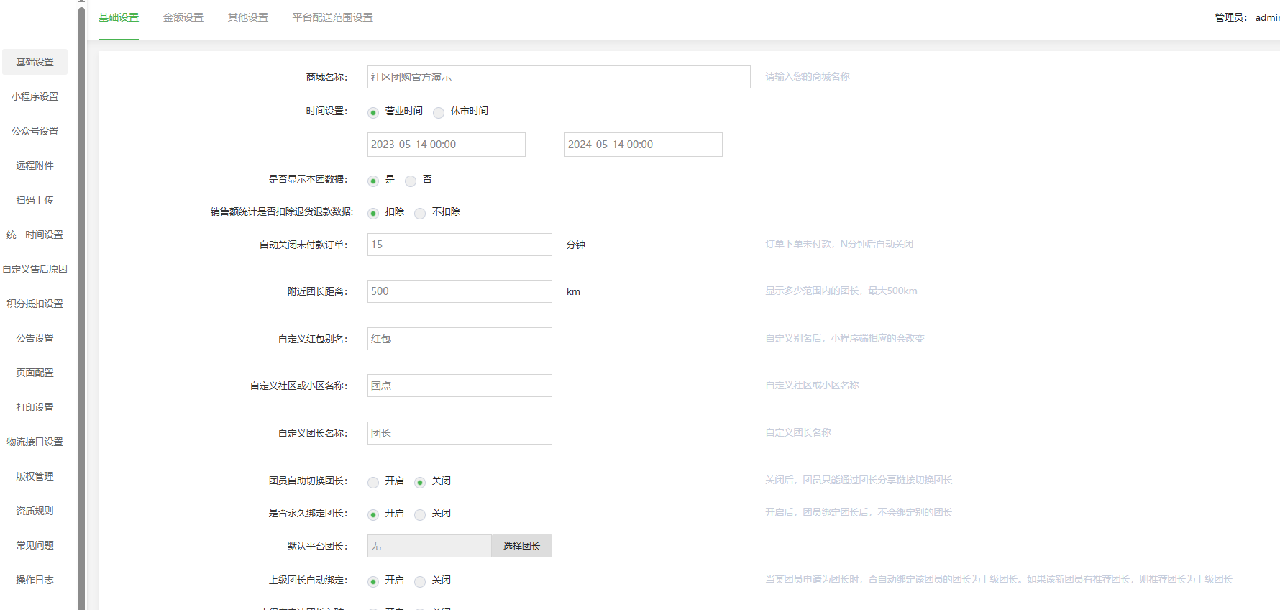Open the 其他设置 tab
Image resolution: width=1280 pixels, height=610 pixels.
click(248, 17)
